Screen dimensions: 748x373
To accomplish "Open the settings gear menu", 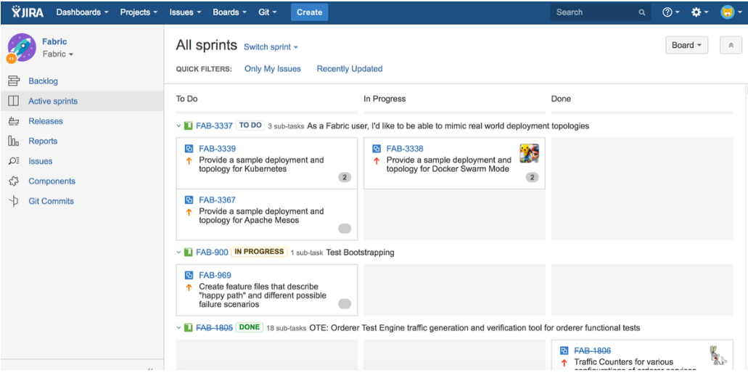I will 700,12.
